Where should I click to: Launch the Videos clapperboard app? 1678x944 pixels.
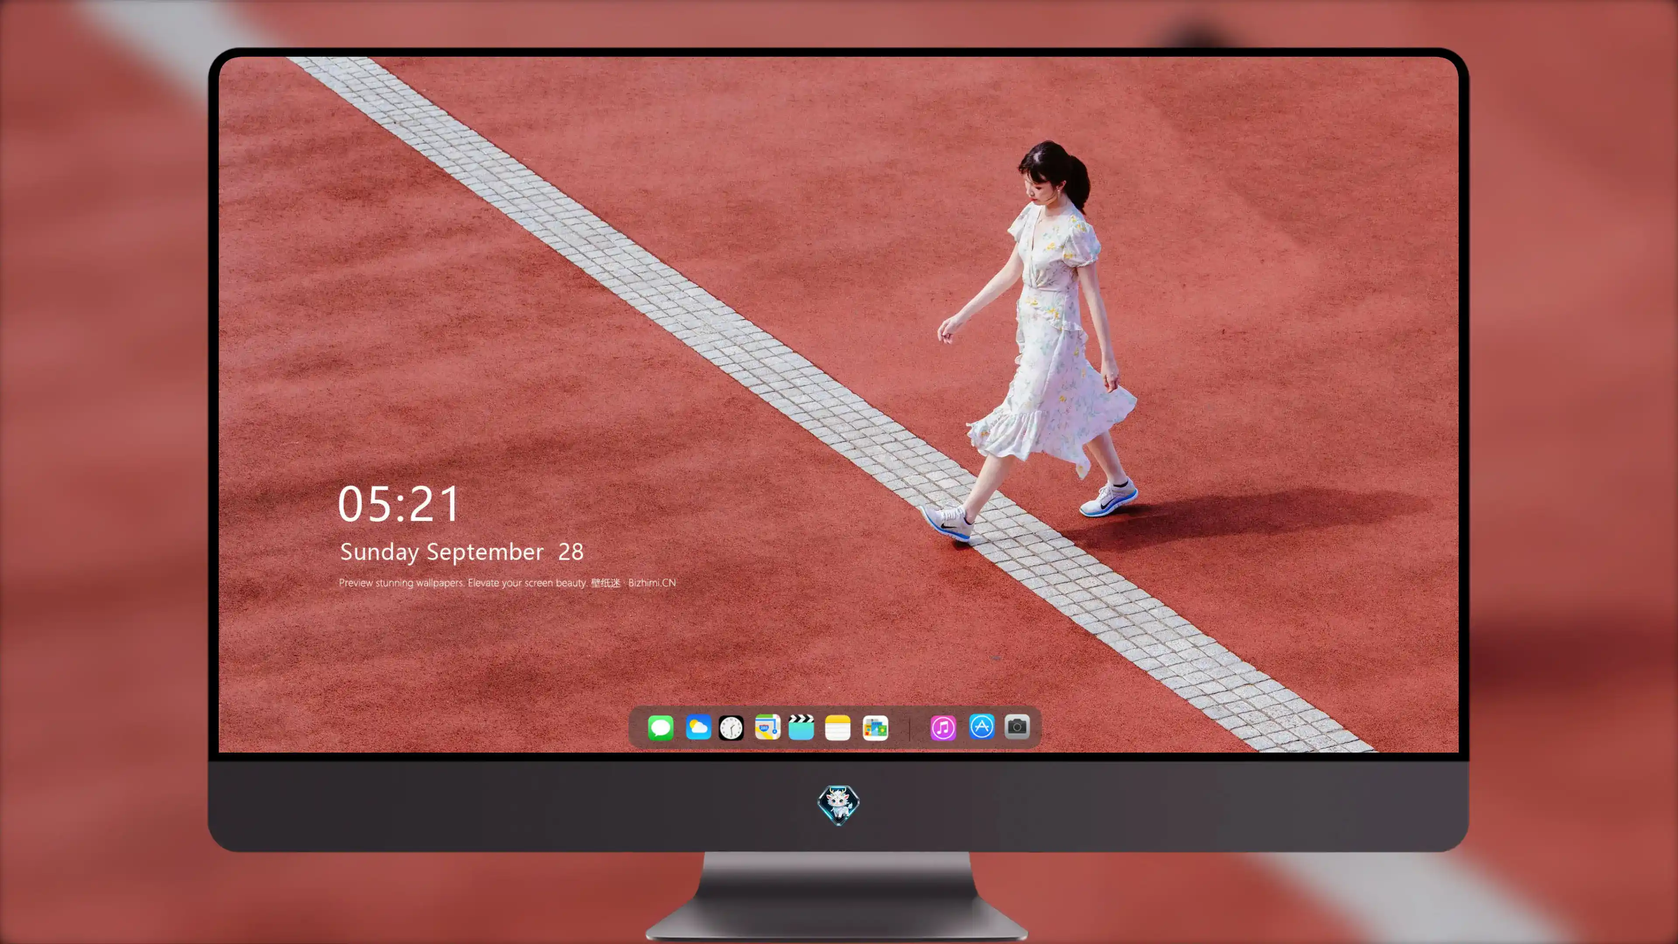801,727
